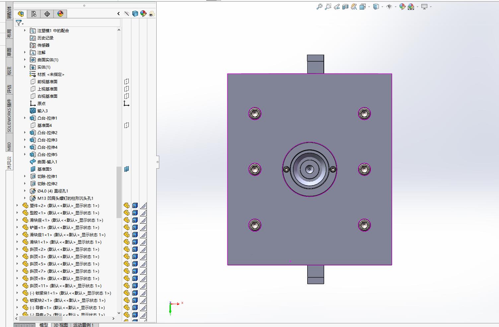
Task: Click the Transparency column header icon
Action: [152, 14]
